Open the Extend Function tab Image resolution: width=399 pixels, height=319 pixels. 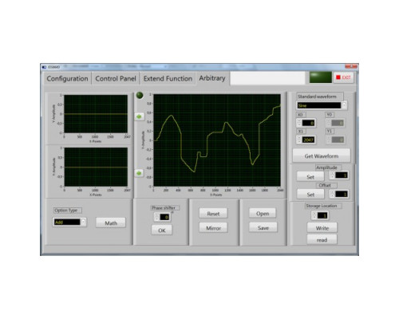(x=168, y=79)
